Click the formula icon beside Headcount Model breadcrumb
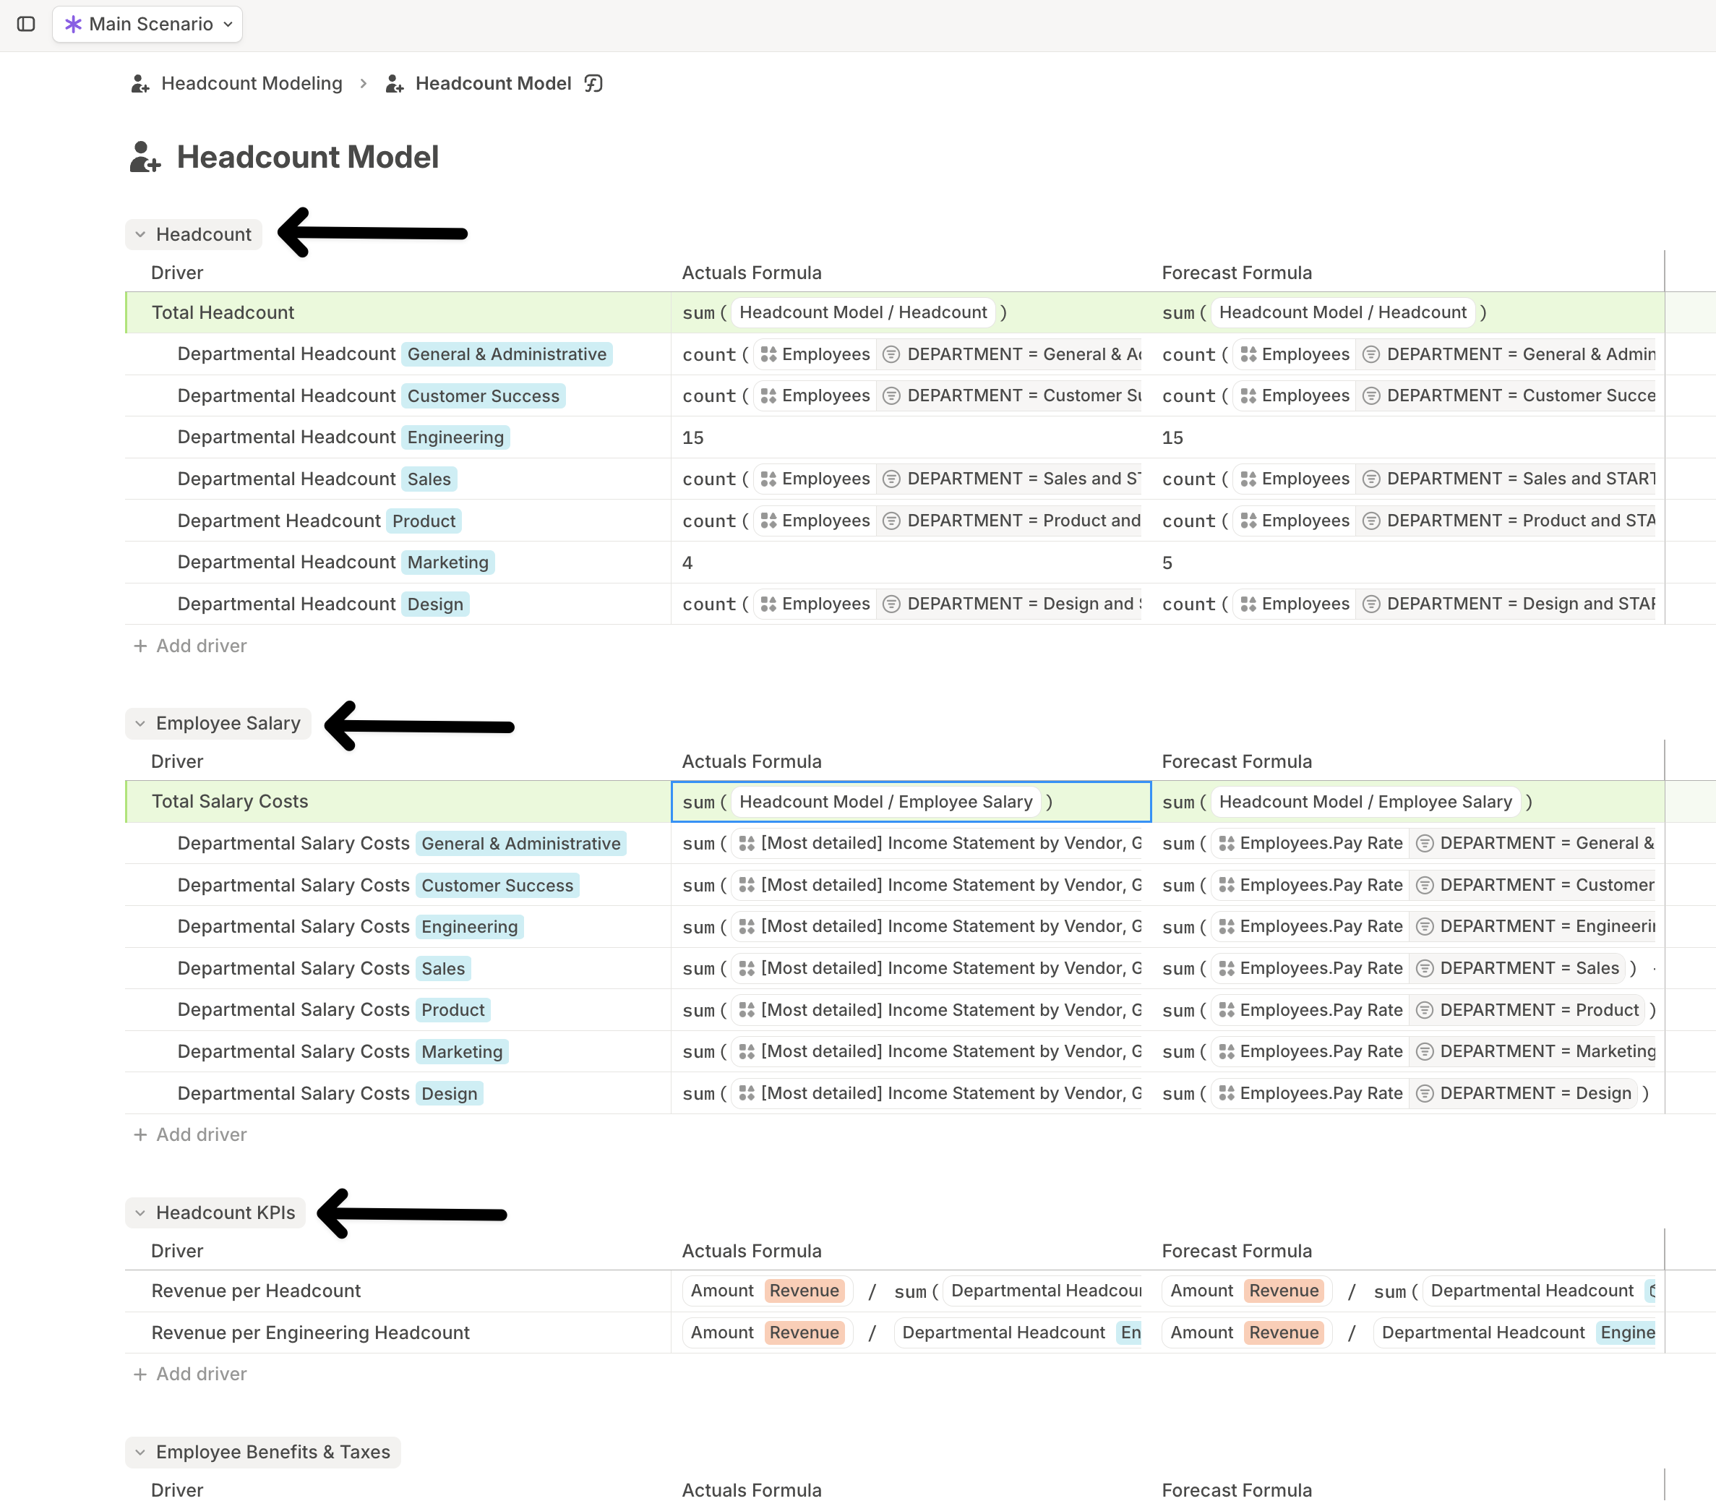Screen dimensions: 1716x1501 tap(593, 83)
